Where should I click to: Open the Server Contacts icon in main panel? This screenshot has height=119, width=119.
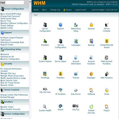(107, 25)
